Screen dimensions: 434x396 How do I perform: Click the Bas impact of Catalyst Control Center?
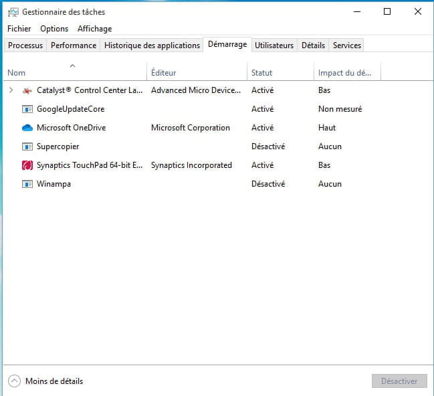click(x=324, y=90)
